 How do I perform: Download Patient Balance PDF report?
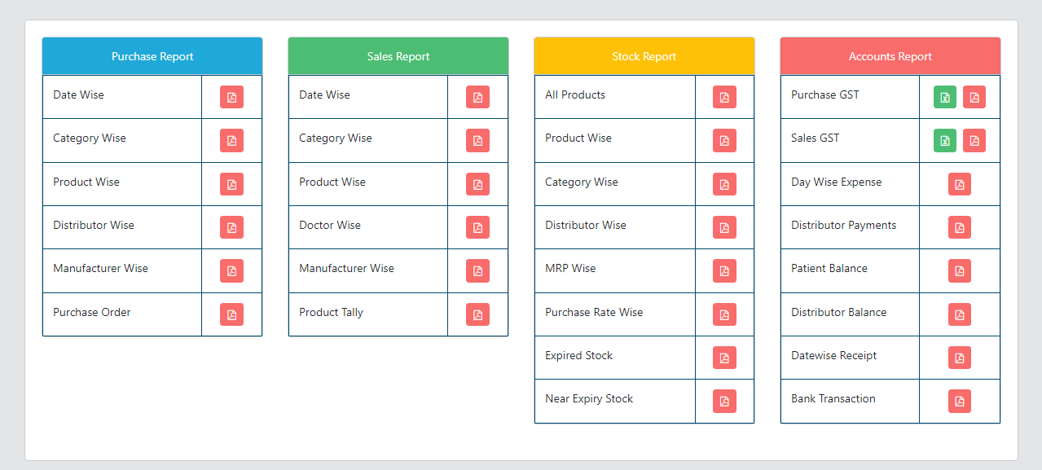(959, 270)
